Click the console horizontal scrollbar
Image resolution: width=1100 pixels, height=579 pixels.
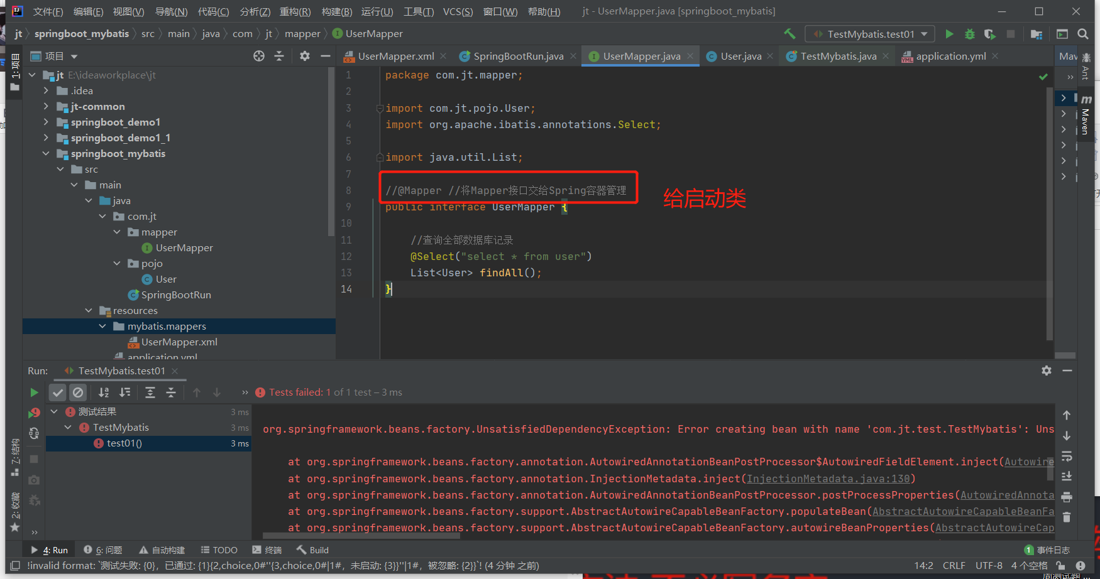click(361, 536)
